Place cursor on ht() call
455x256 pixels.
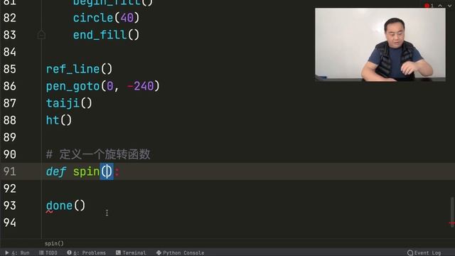tap(58, 120)
